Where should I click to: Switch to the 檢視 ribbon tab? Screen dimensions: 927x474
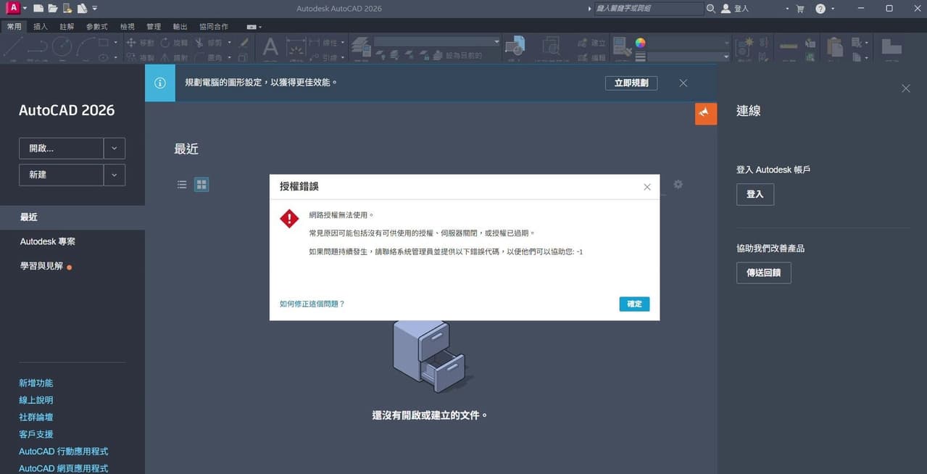click(127, 27)
